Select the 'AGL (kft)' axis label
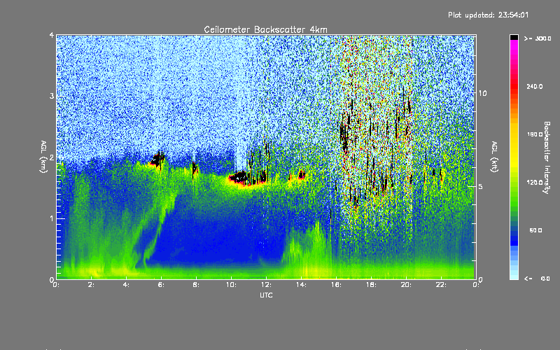This screenshot has height=350, width=560. [494, 157]
